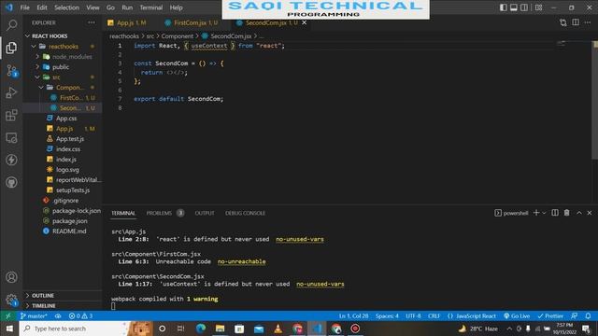Image resolution: width=598 pixels, height=336 pixels.
Task: Open the GitHub view icon
Action: tap(11, 182)
